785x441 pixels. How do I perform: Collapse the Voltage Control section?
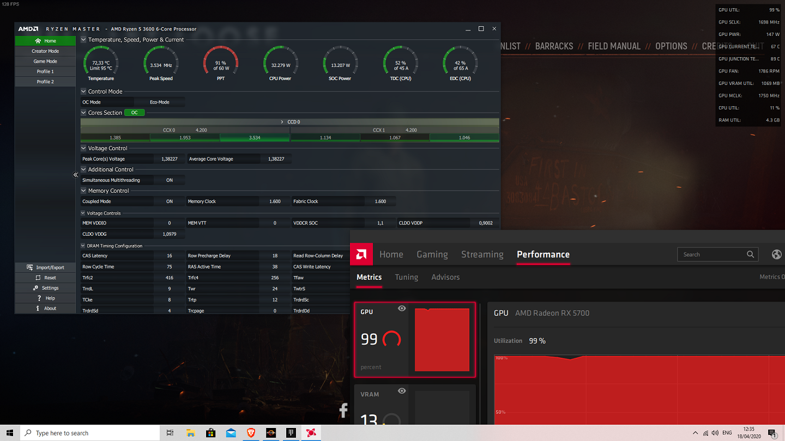83,148
